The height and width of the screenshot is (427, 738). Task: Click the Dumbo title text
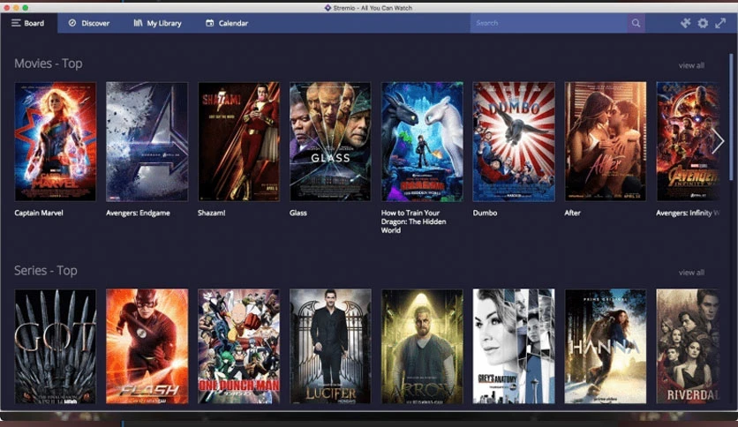click(485, 213)
